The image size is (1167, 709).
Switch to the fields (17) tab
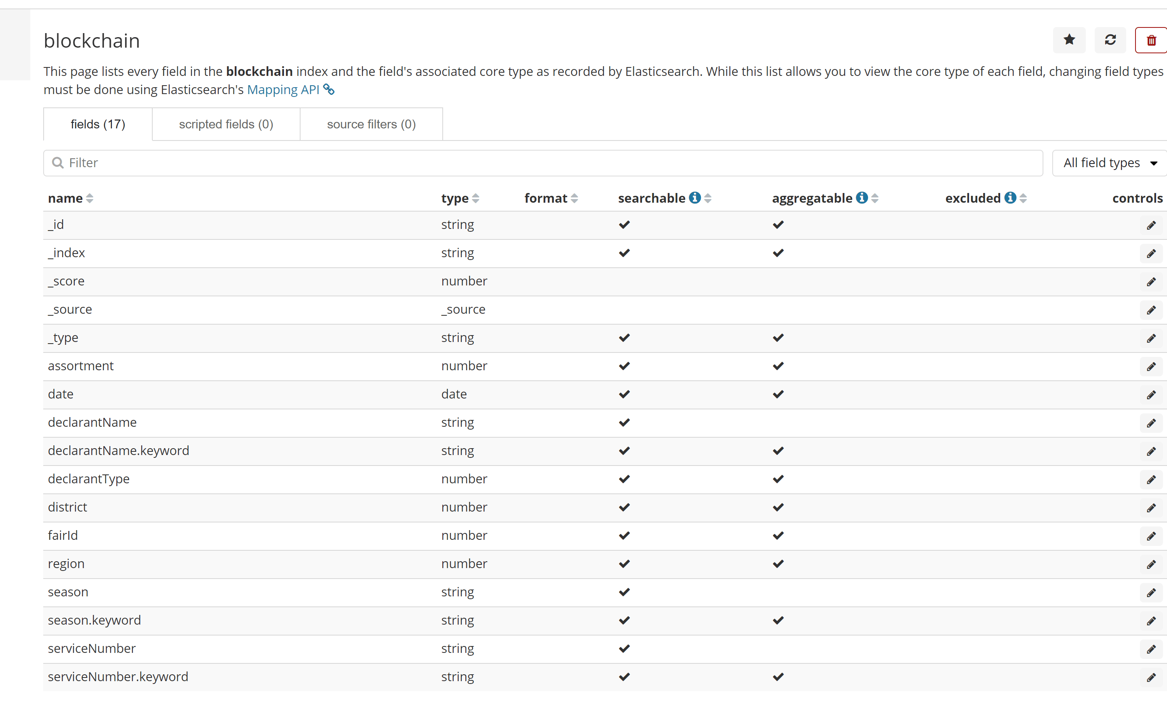[x=98, y=124]
